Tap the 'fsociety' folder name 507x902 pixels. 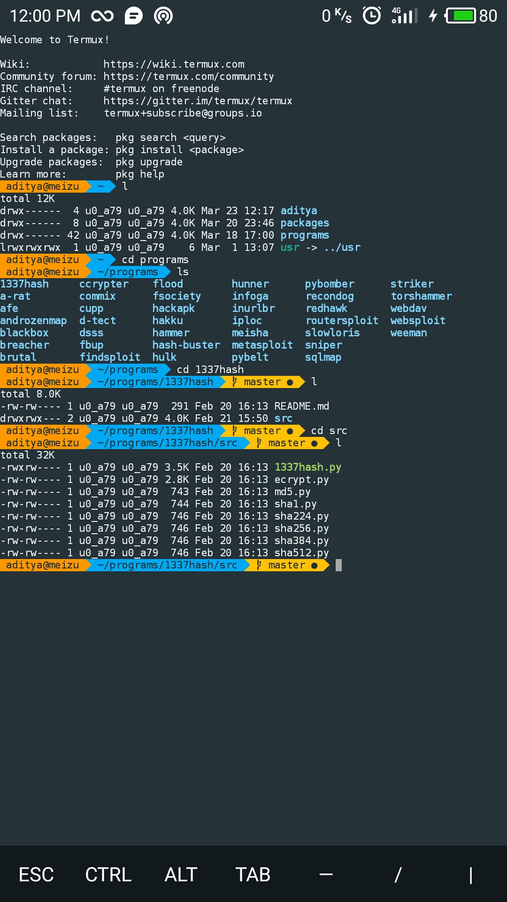[x=177, y=296]
